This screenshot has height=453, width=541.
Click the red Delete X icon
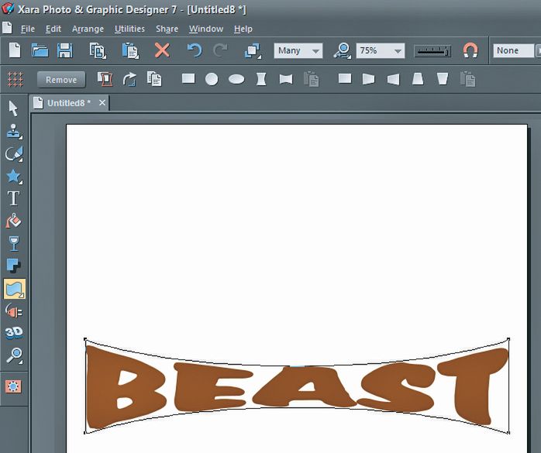click(x=161, y=50)
